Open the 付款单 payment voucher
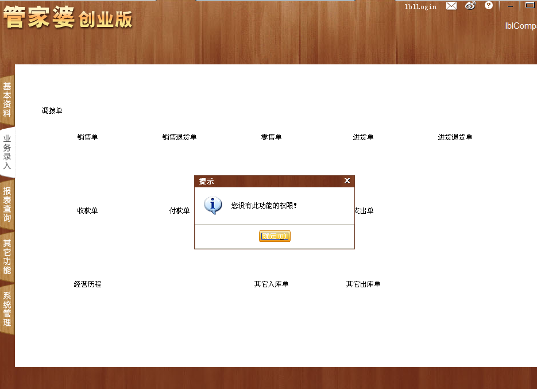Viewport: 537px width, 389px height. pos(180,210)
